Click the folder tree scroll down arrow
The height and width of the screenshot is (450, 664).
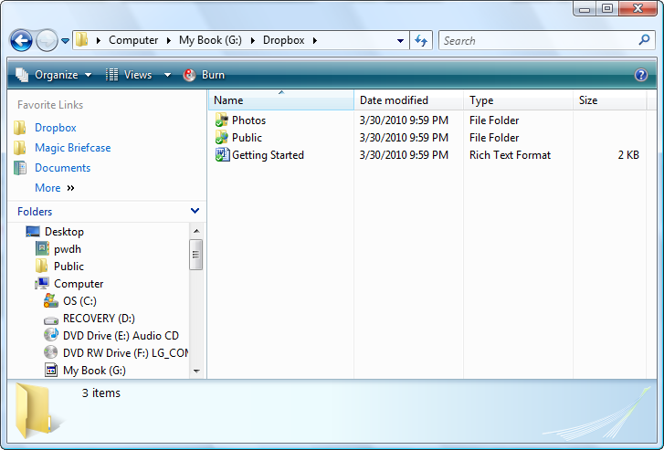coord(196,372)
